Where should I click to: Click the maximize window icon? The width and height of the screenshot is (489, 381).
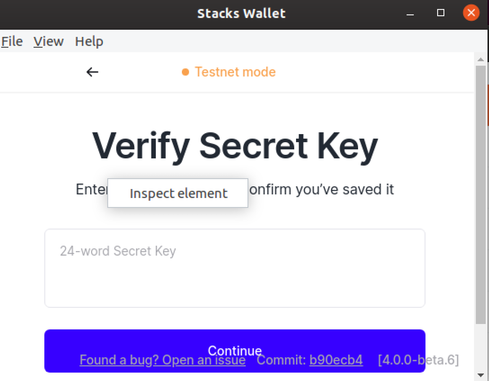(x=440, y=13)
